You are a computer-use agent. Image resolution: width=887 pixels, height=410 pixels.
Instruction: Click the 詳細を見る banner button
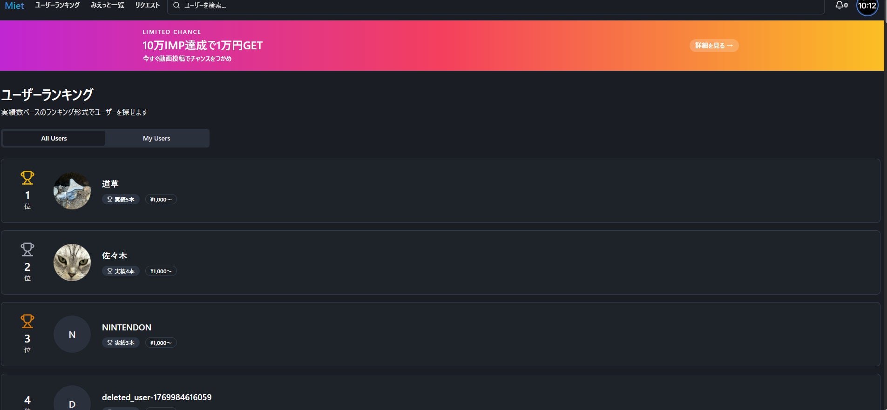(714, 46)
